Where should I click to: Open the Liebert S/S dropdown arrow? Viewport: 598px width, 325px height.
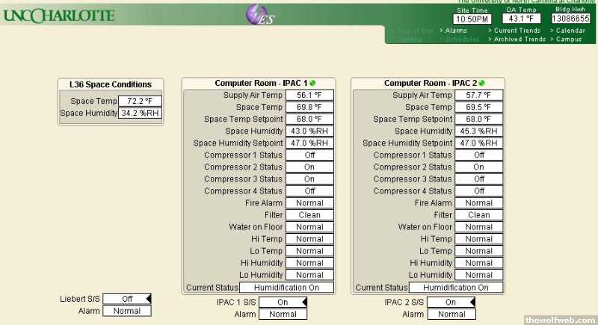tap(148, 299)
